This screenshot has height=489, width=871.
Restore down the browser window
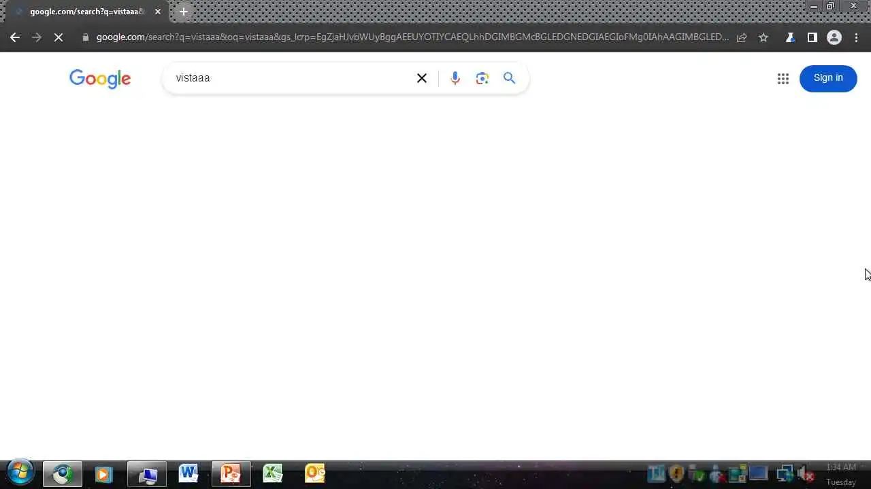pos(830,6)
